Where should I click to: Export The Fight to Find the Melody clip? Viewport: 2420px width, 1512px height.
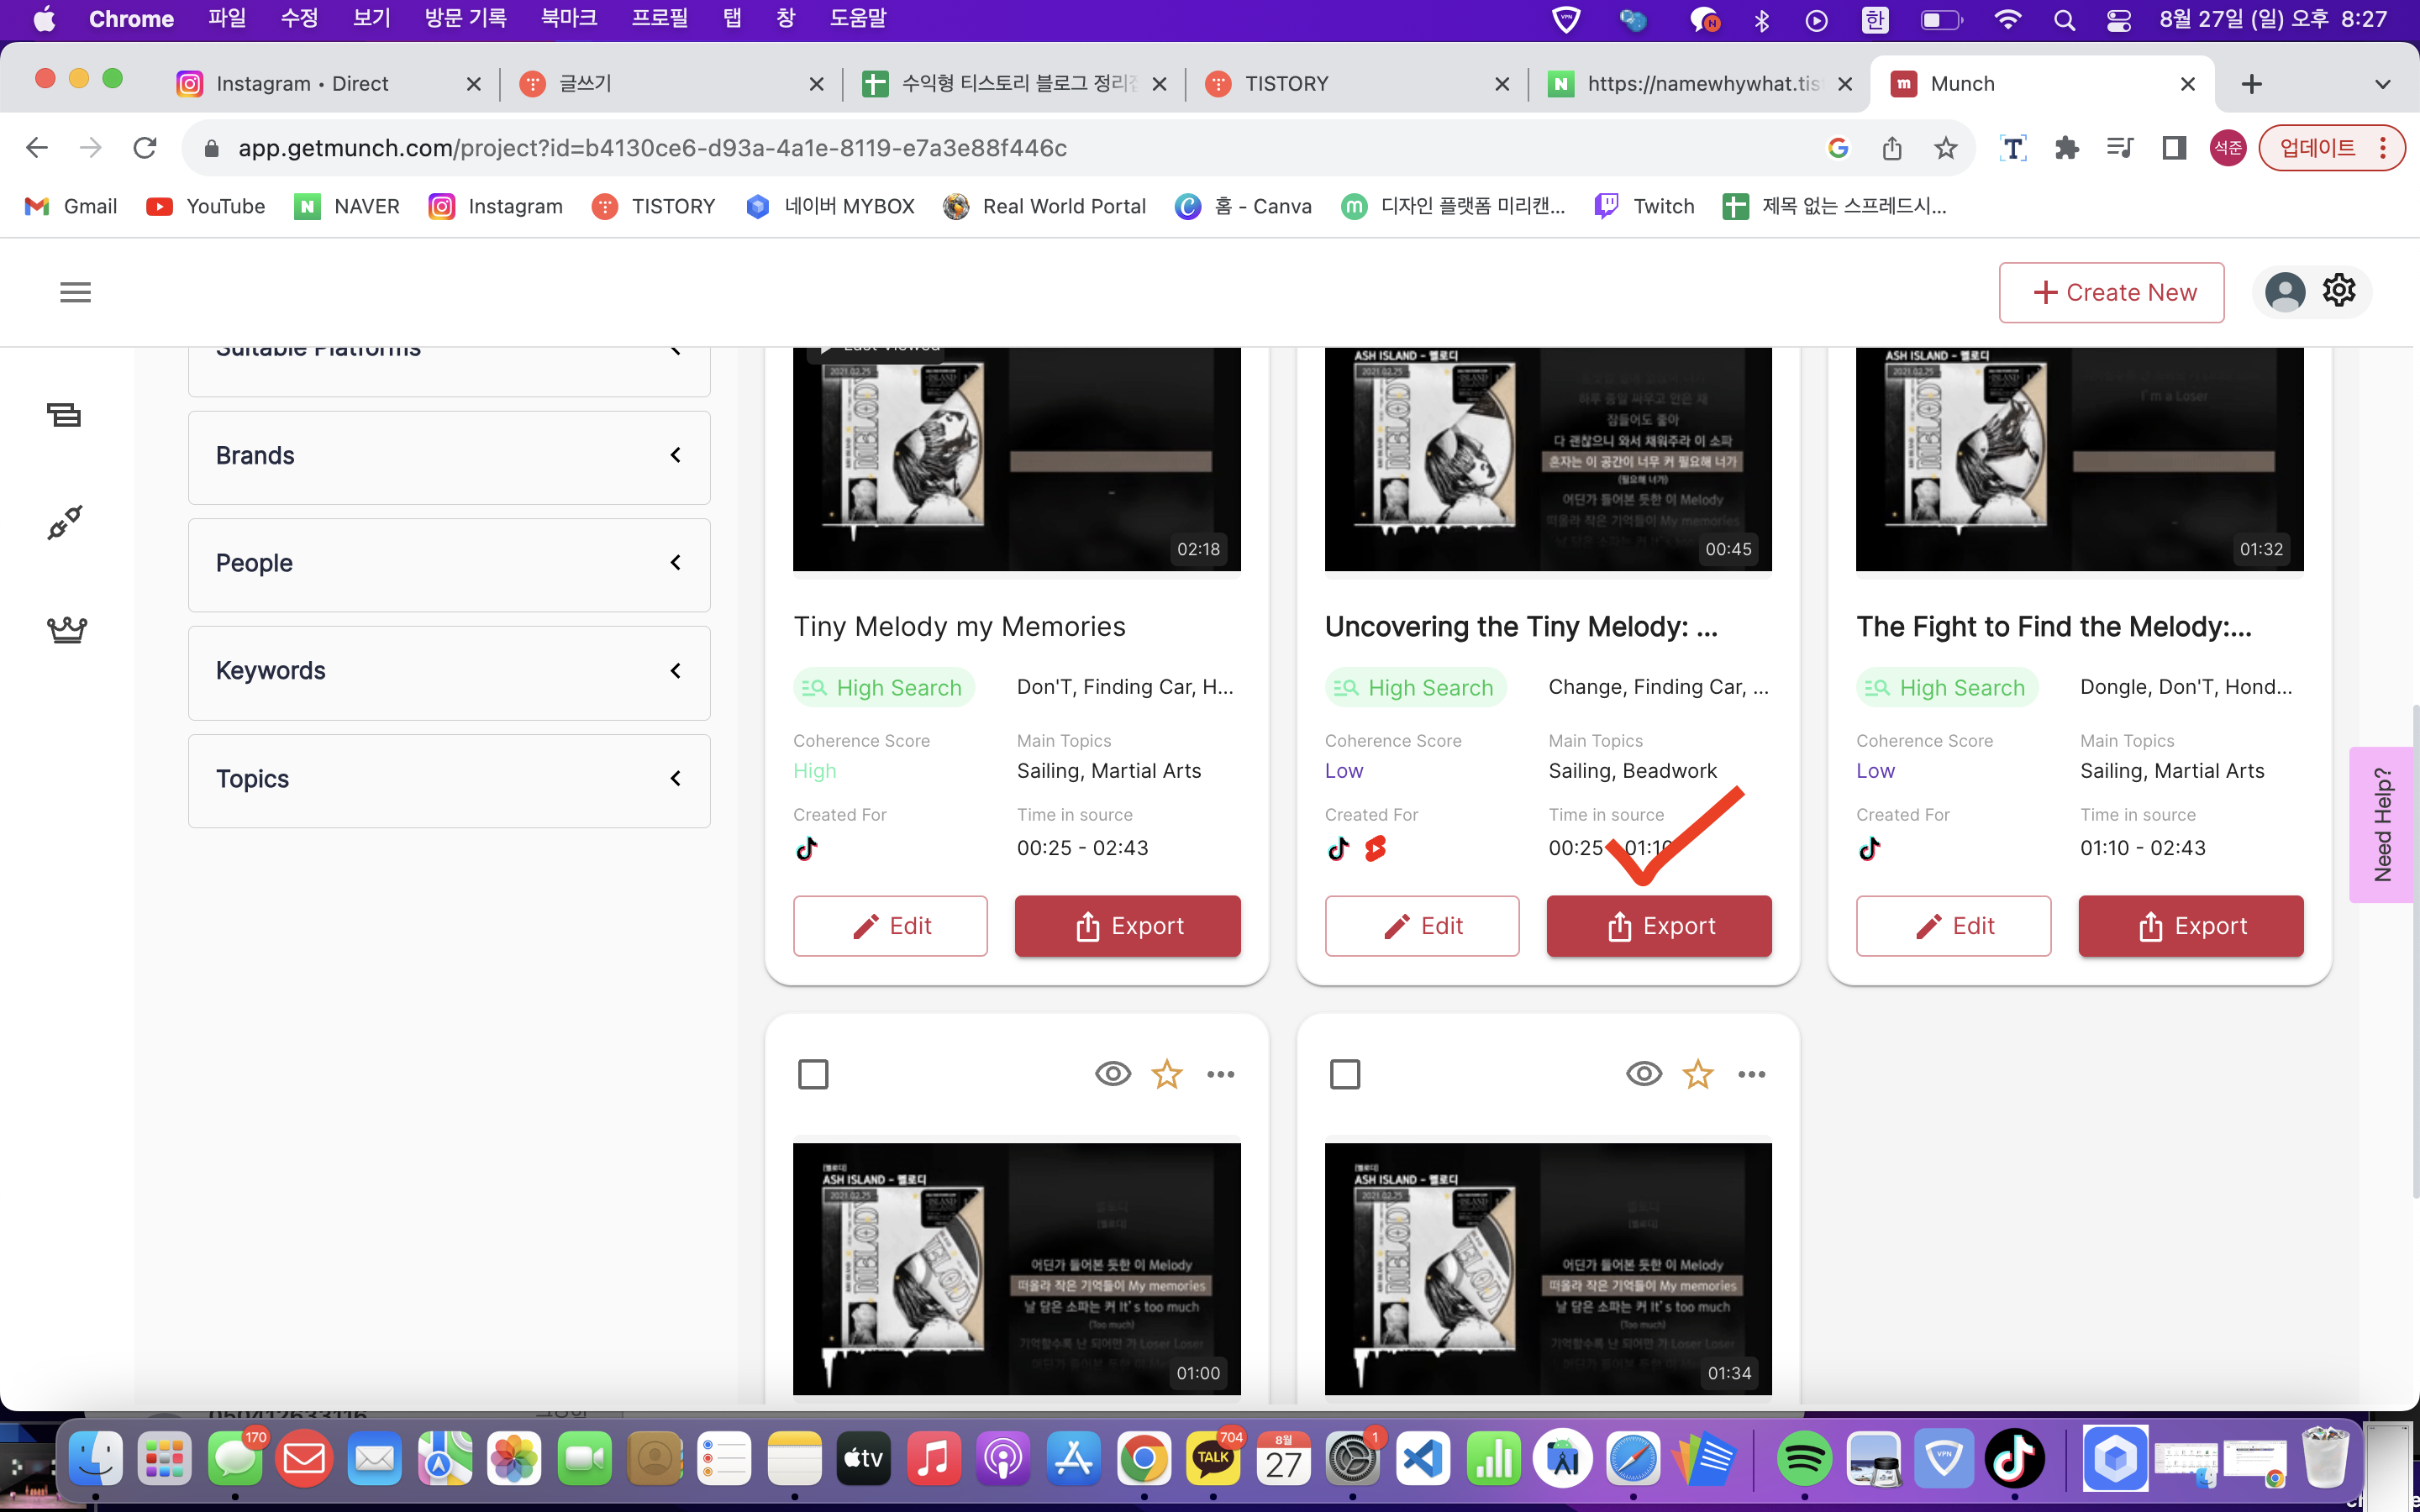point(2191,926)
